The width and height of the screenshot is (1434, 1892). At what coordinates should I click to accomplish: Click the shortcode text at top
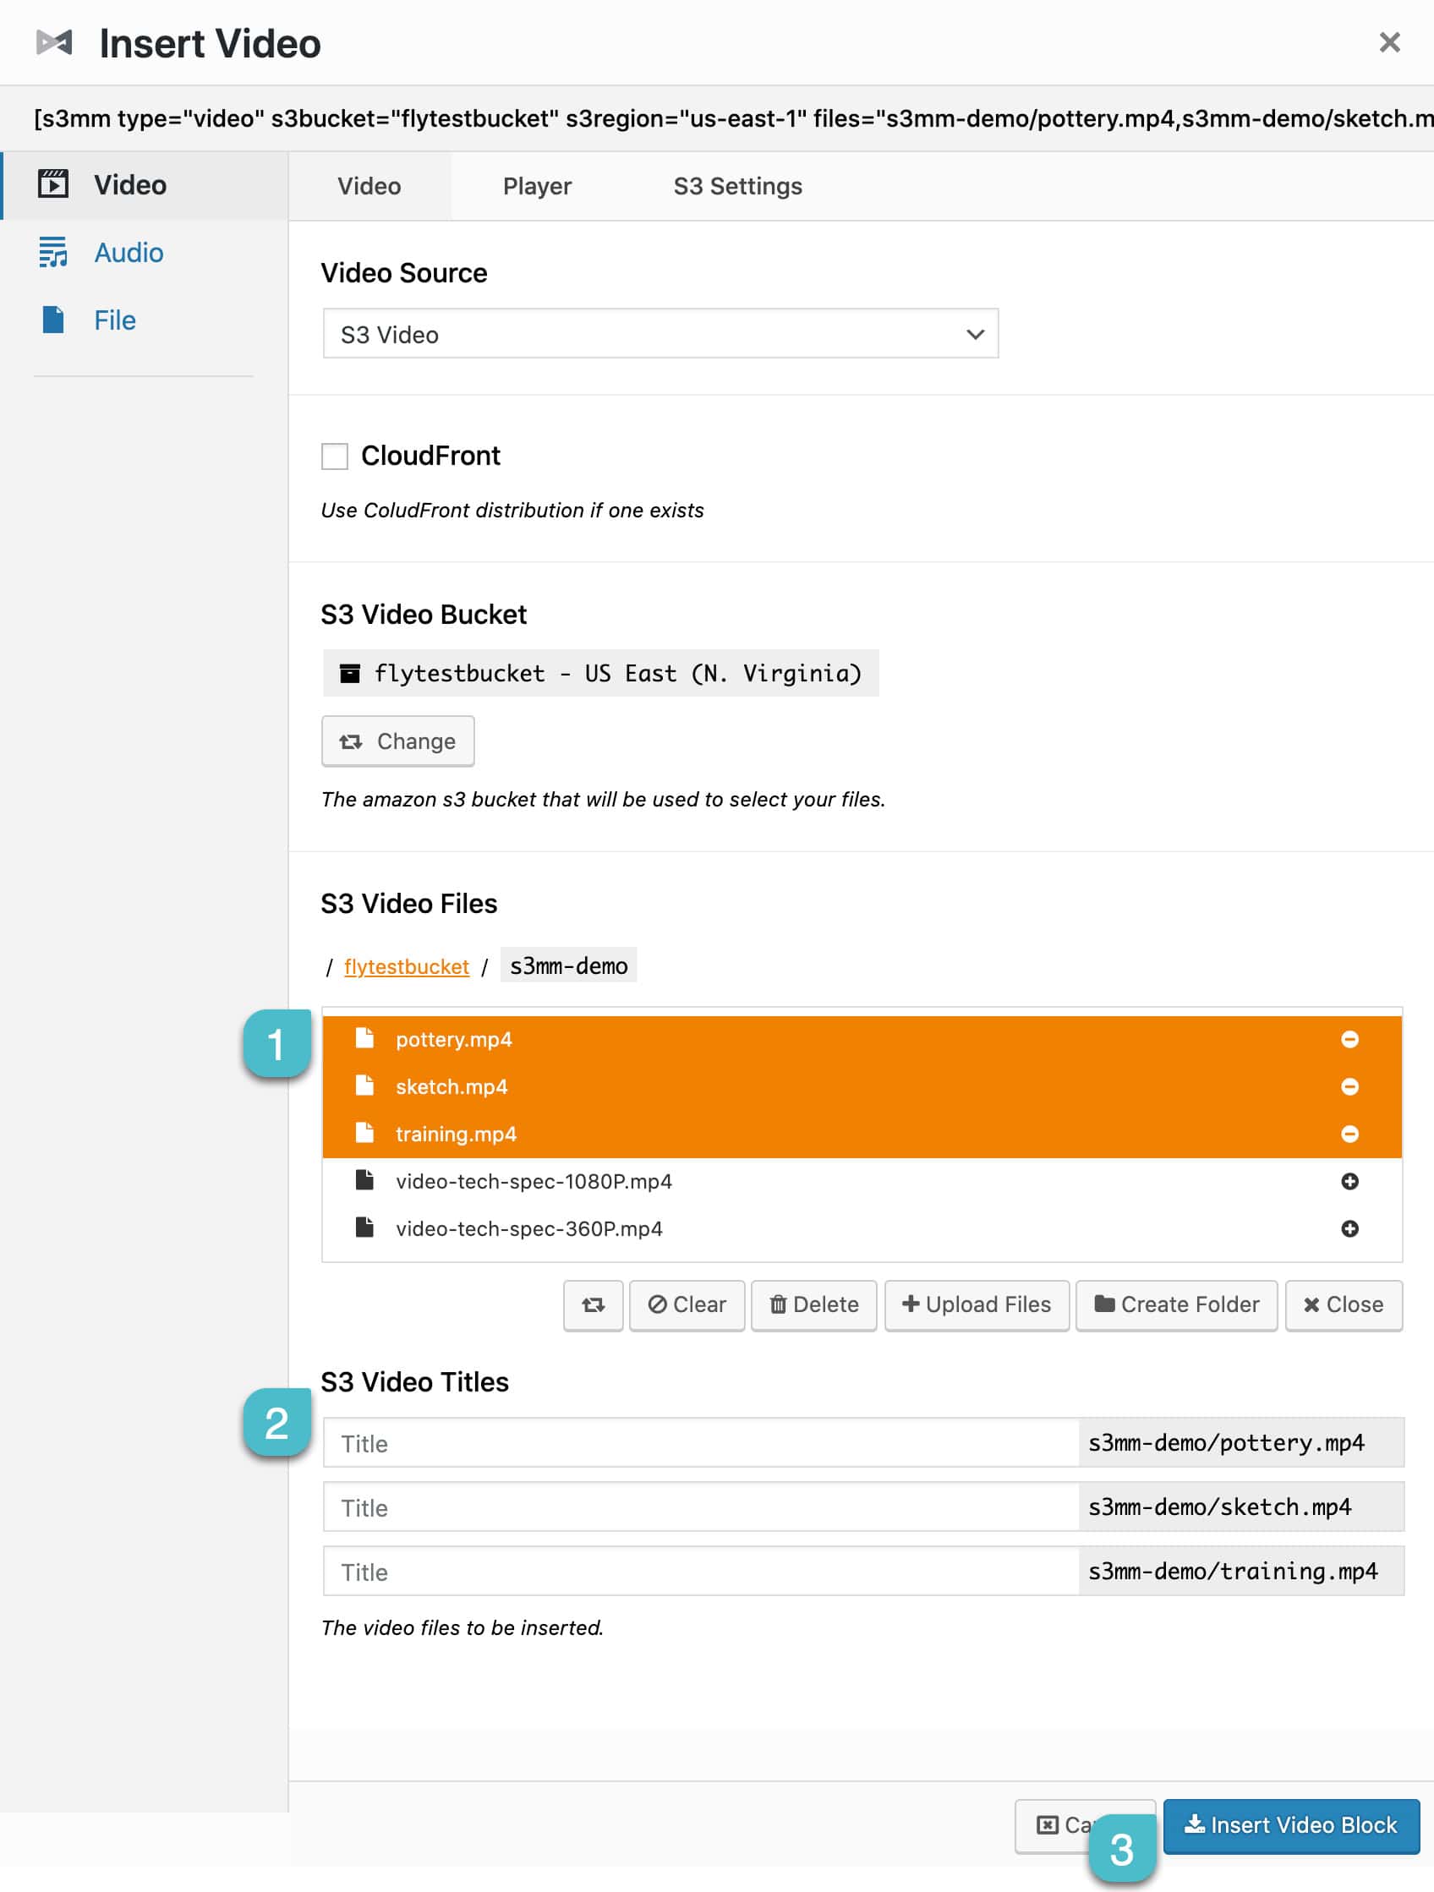tap(733, 118)
